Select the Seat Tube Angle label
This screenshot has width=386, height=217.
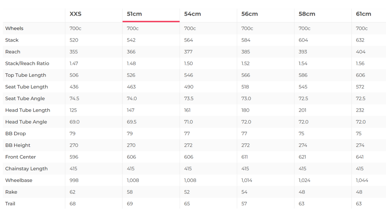point(25,98)
